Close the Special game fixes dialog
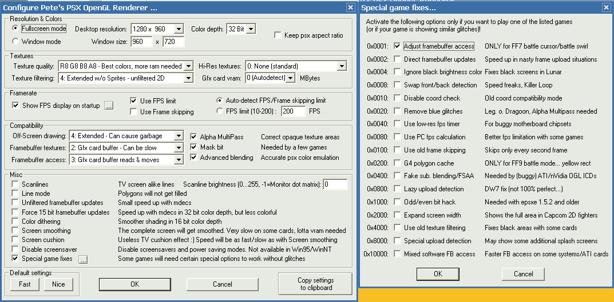614x302 pixels. pyautogui.click(x=606, y=7)
